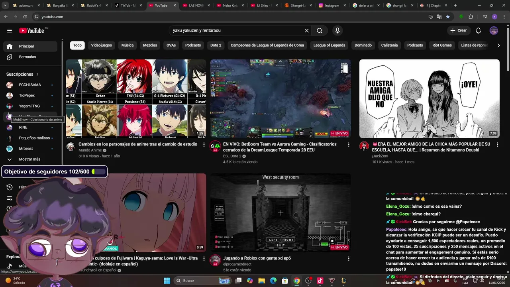This screenshot has width=510, height=287.
Task: Open the Yagami TNG channel subscription
Action: pos(30,106)
